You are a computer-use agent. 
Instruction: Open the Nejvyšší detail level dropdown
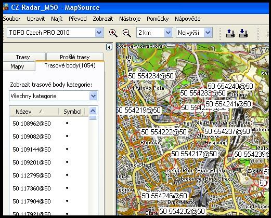208,33
